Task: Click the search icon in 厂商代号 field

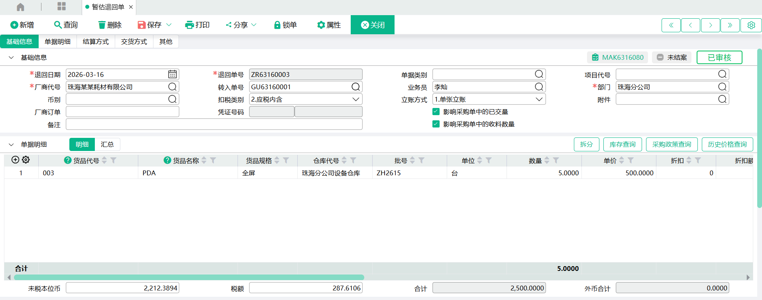Action: click(172, 87)
